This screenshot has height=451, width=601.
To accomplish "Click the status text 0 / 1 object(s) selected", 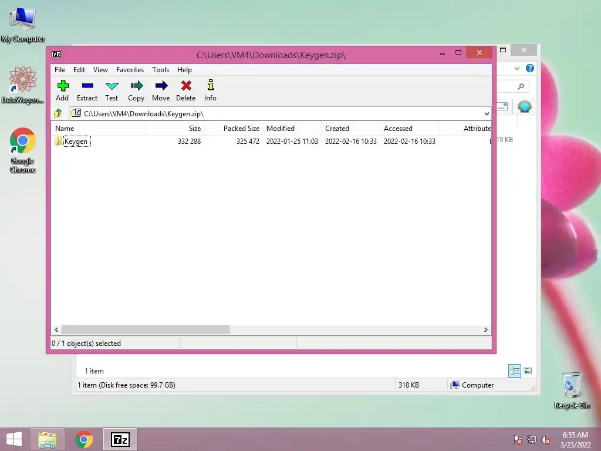I will coord(86,343).
